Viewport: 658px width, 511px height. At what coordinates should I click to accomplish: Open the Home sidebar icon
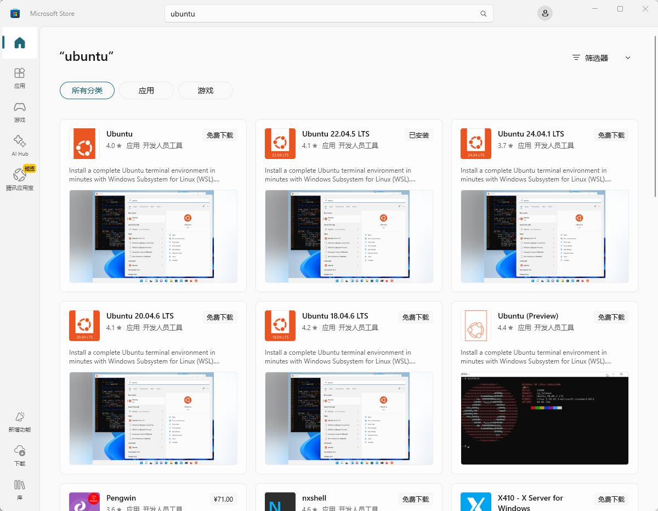20,43
